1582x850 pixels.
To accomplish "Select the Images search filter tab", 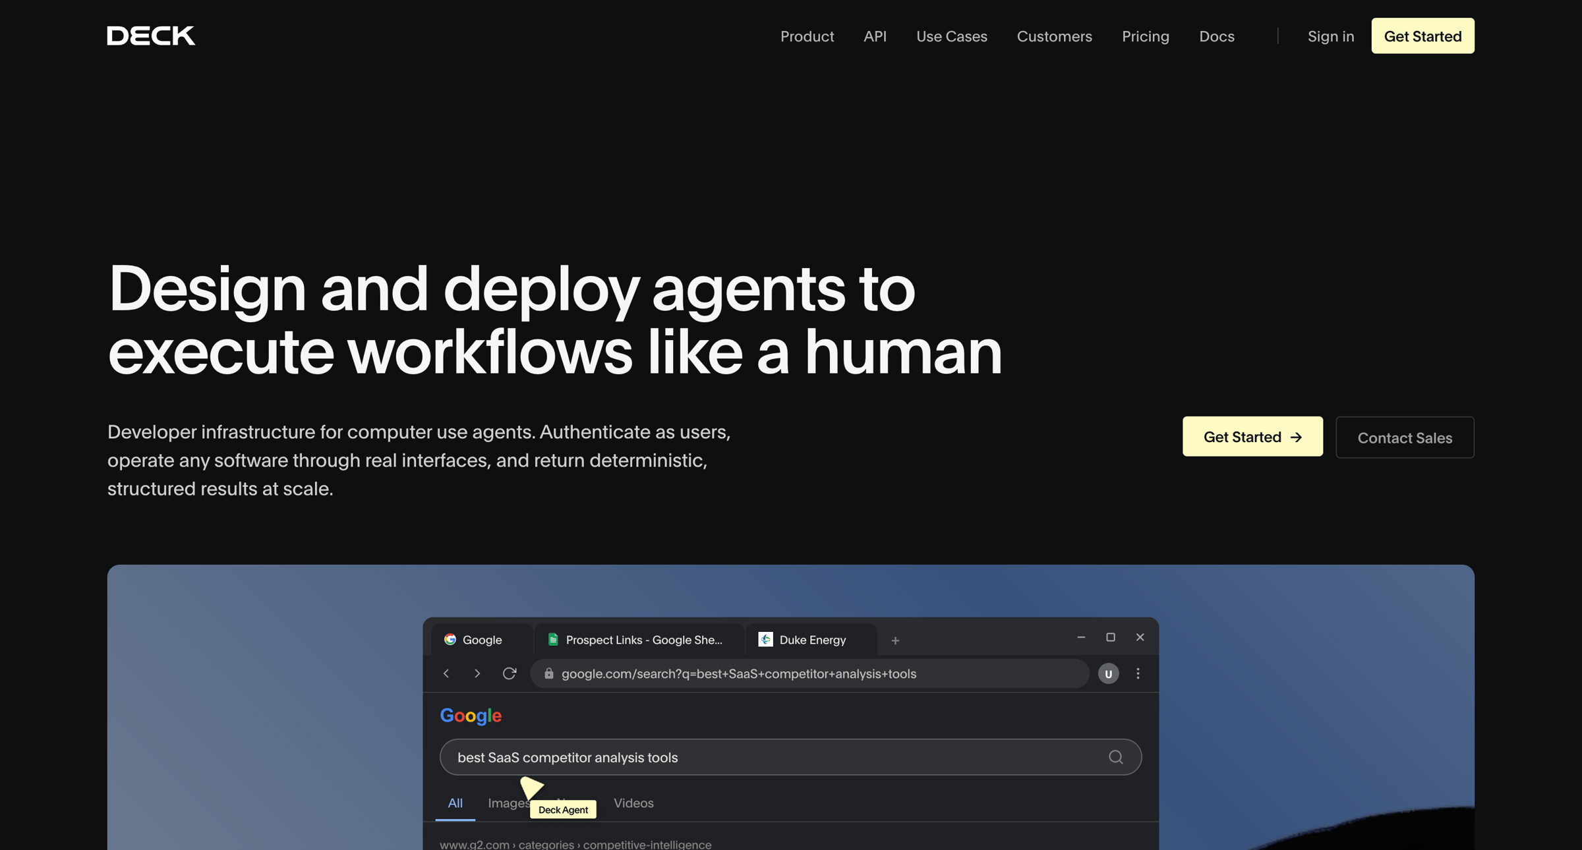I will 508,803.
